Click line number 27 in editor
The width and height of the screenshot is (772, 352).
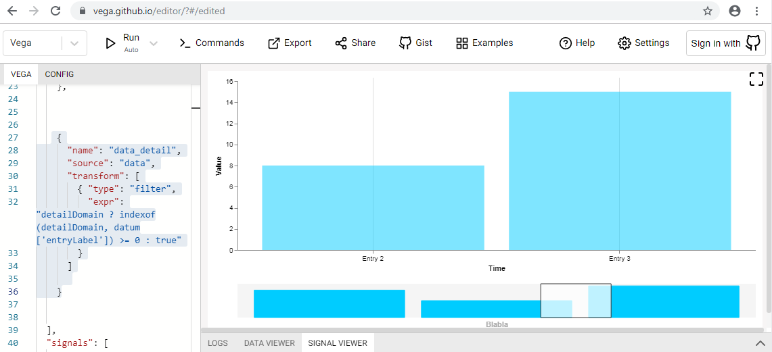(x=13, y=138)
